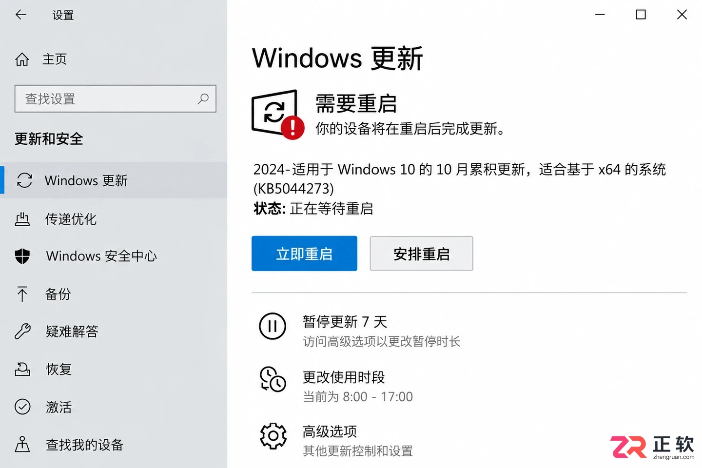Click the 恢复 recovery icon
The width and height of the screenshot is (702, 468).
(x=22, y=369)
